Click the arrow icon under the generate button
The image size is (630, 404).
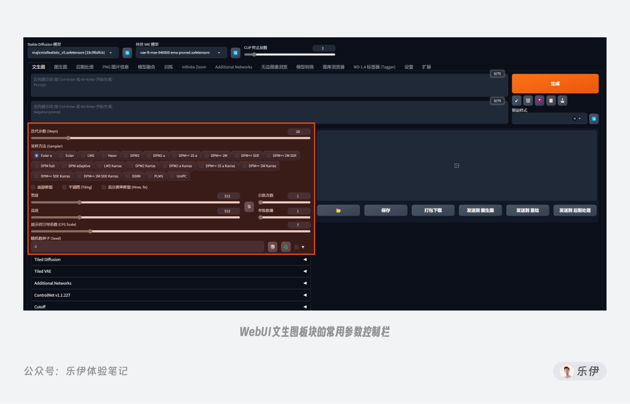[x=517, y=100]
